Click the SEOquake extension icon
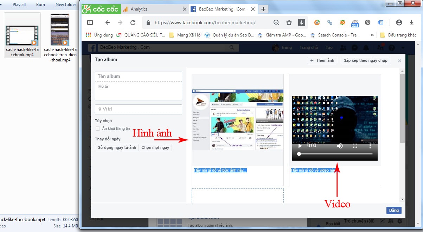The height and width of the screenshot is (232, 423). click(x=343, y=22)
